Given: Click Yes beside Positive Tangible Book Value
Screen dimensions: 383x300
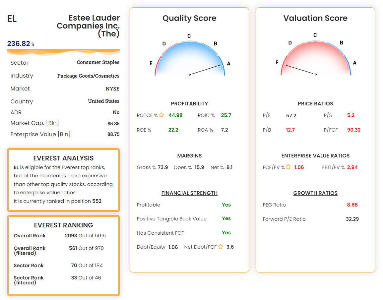Looking at the screenshot, I should click(x=226, y=218).
